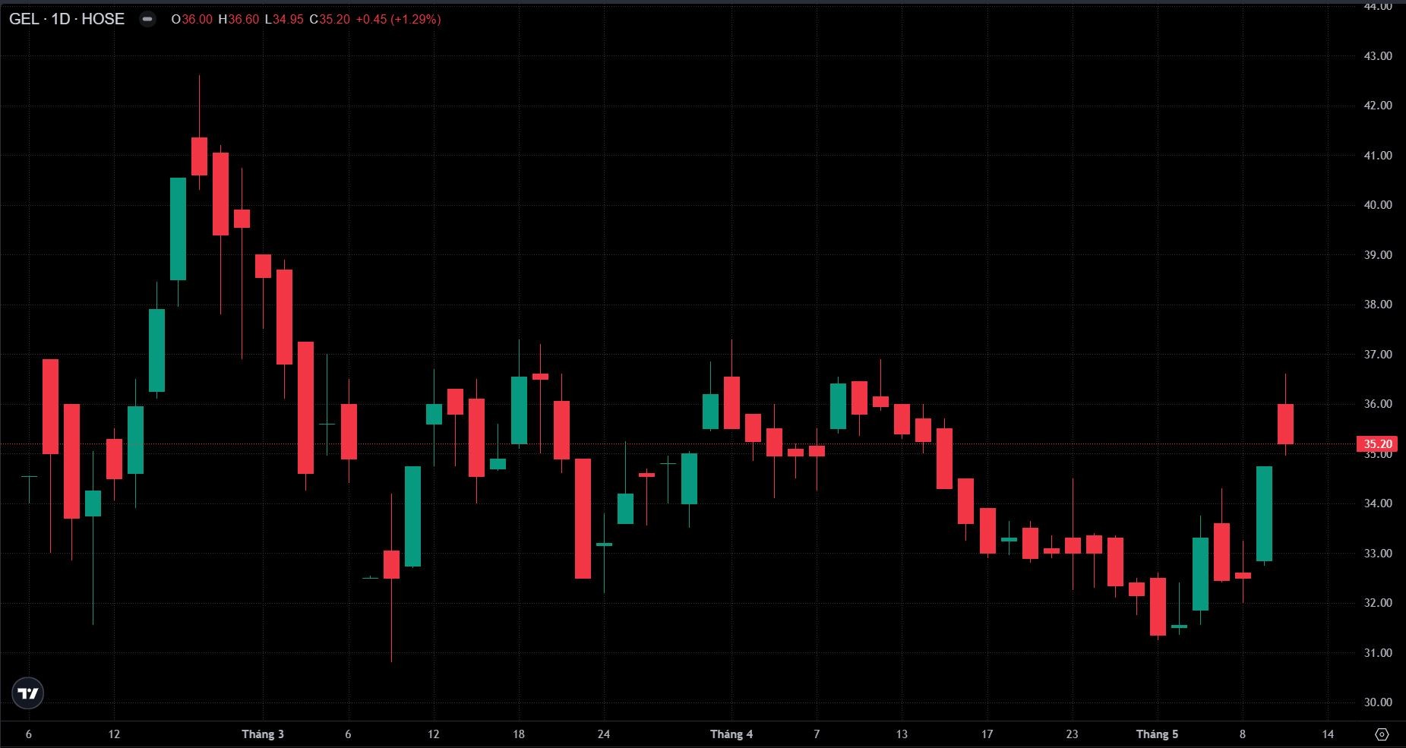Click the 7 date label on time axis
1406x748 pixels.
(x=817, y=734)
